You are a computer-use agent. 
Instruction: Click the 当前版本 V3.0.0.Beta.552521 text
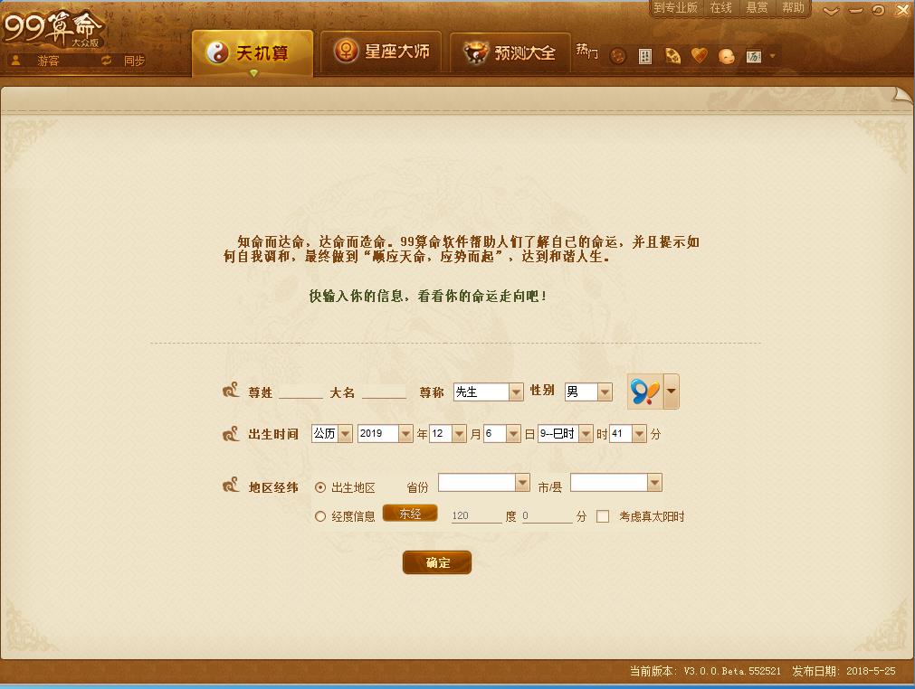click(x=705, y=671)
